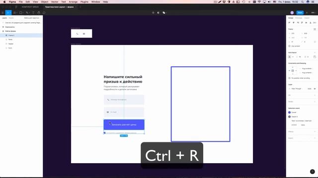This screenshot has height=178, width=318.
Task: Click Align bottom icon
Action: tap(310, 23)
